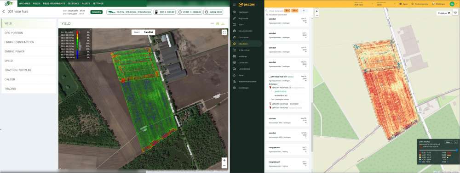Viewport: 460px width, 173px height.
Task: Collapse the Dataset tree node
Action: point(269,84)
